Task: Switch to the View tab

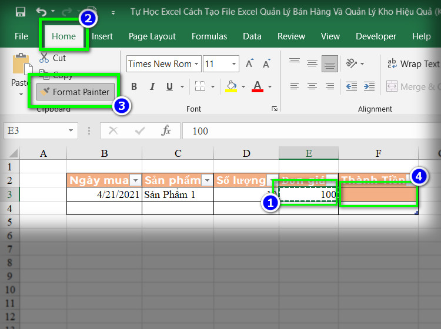Action: (x=330, y=36)
